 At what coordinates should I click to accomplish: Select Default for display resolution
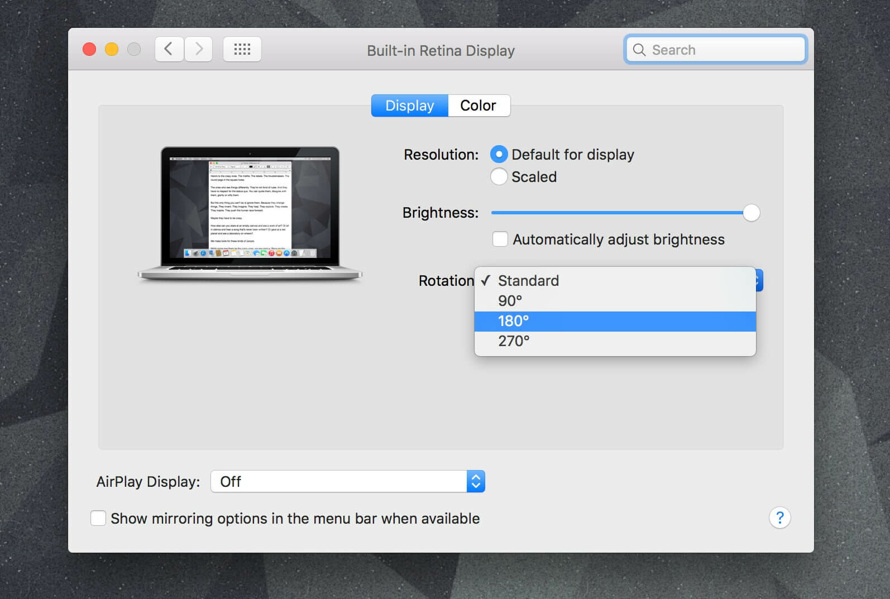tap(499, 155)
